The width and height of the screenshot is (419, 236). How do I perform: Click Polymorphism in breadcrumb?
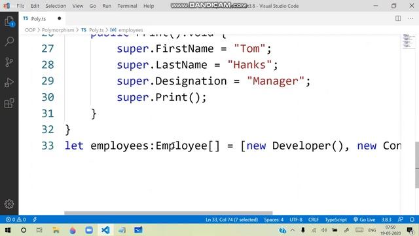58,30
